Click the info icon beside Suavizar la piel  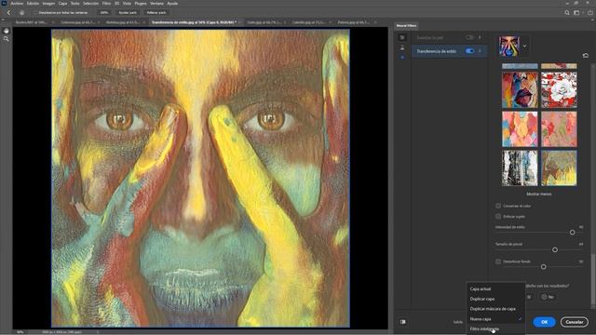click(x=480, y=37)
